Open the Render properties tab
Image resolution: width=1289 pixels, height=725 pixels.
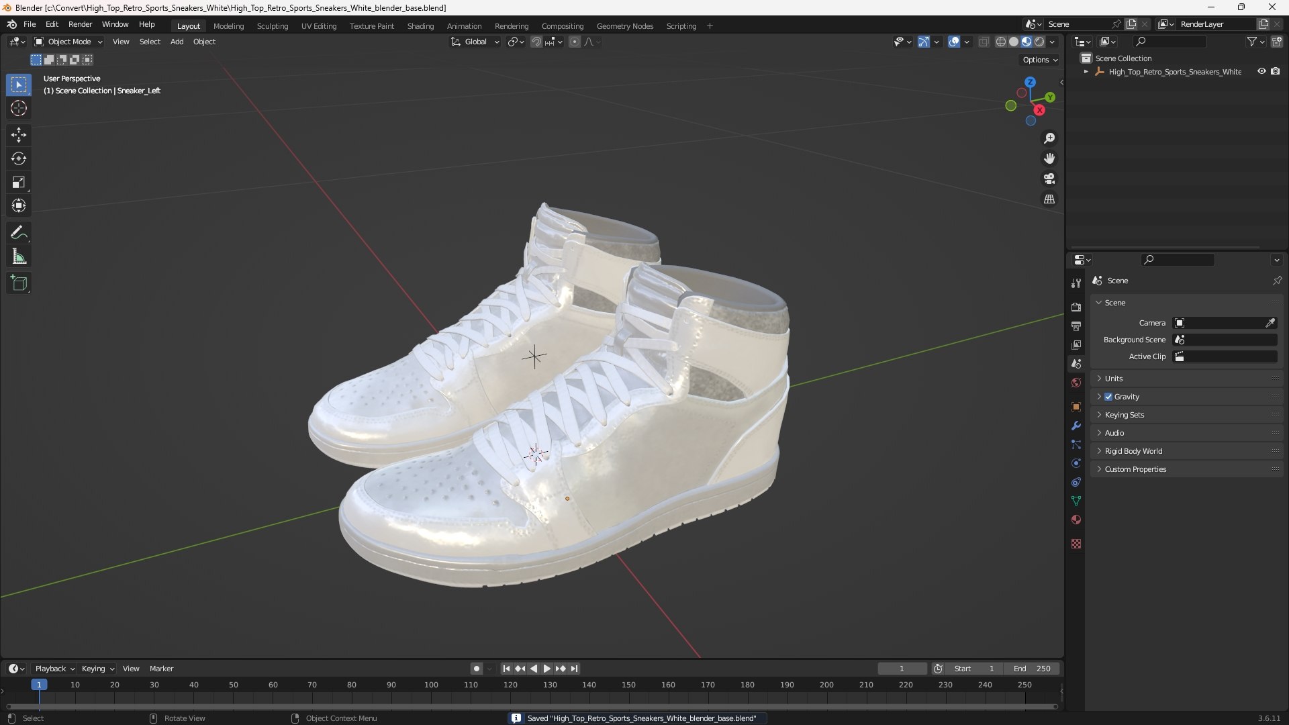1076,307
